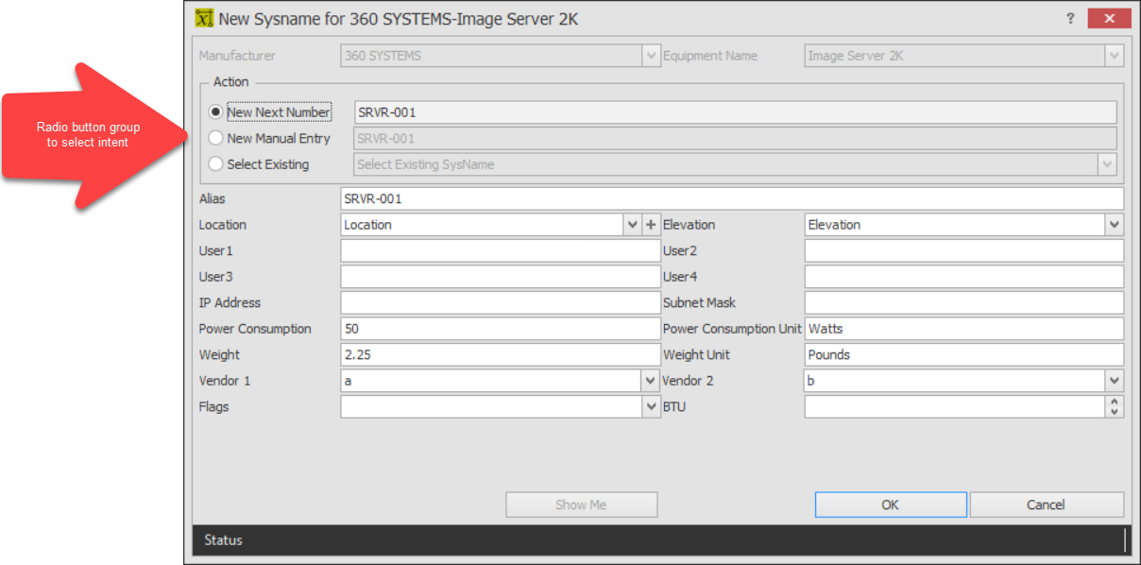Click the New Manual Entry text field

point(735,138)
